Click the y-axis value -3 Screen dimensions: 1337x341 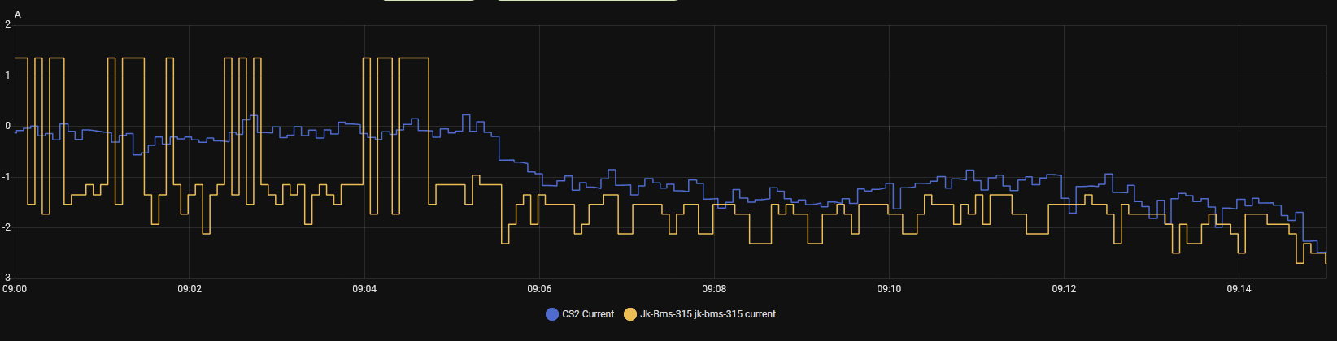point(7,278)
